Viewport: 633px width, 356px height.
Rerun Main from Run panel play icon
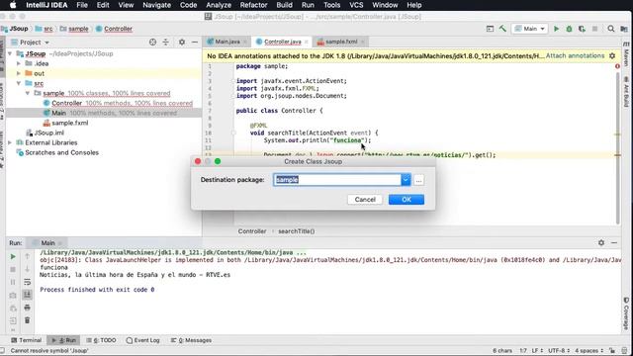(x=13, y=257)
